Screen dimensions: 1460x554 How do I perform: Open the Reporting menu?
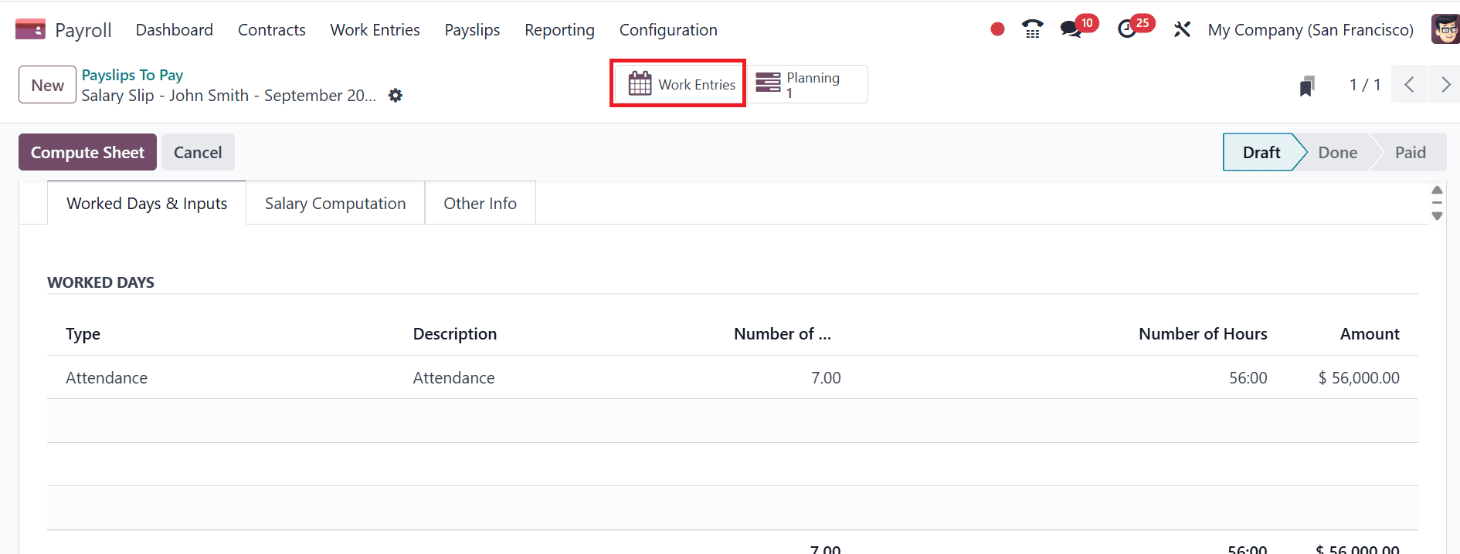tap(559, 30)
